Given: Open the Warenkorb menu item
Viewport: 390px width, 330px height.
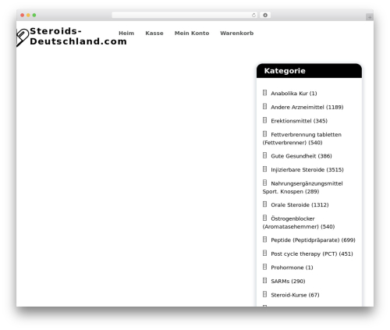Looking at the screenshot, I should [x=236, y=34].
